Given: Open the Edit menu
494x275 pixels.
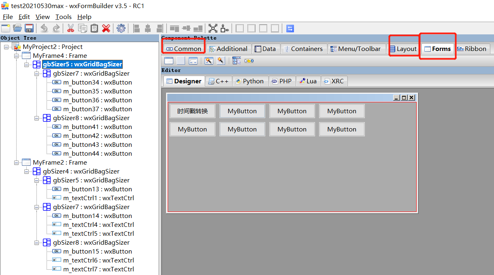Looking at the screenshot, I should point(24,17).
